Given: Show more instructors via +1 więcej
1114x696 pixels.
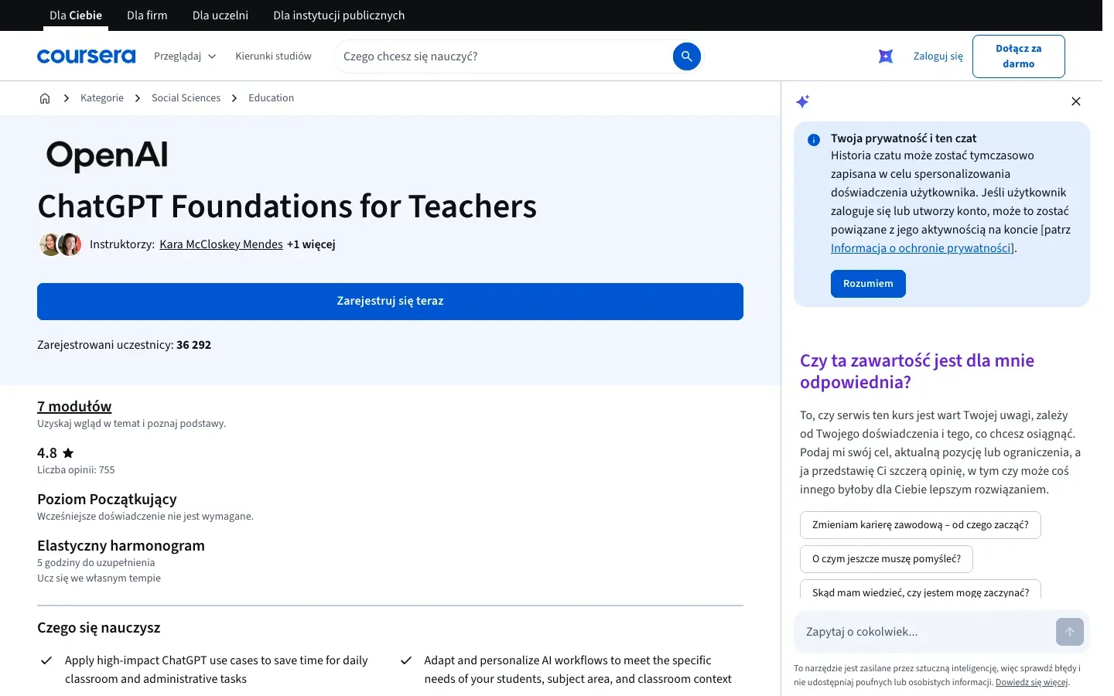Looking at the screenshot, I should click(x=311, y=244).
